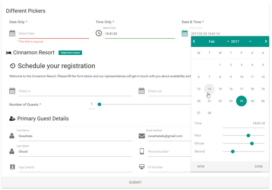Select February 14 in the calendar

(209, 89)
